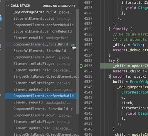Click line number 4536 in the gutter
148x136 pixels.
tap(88, 66)
